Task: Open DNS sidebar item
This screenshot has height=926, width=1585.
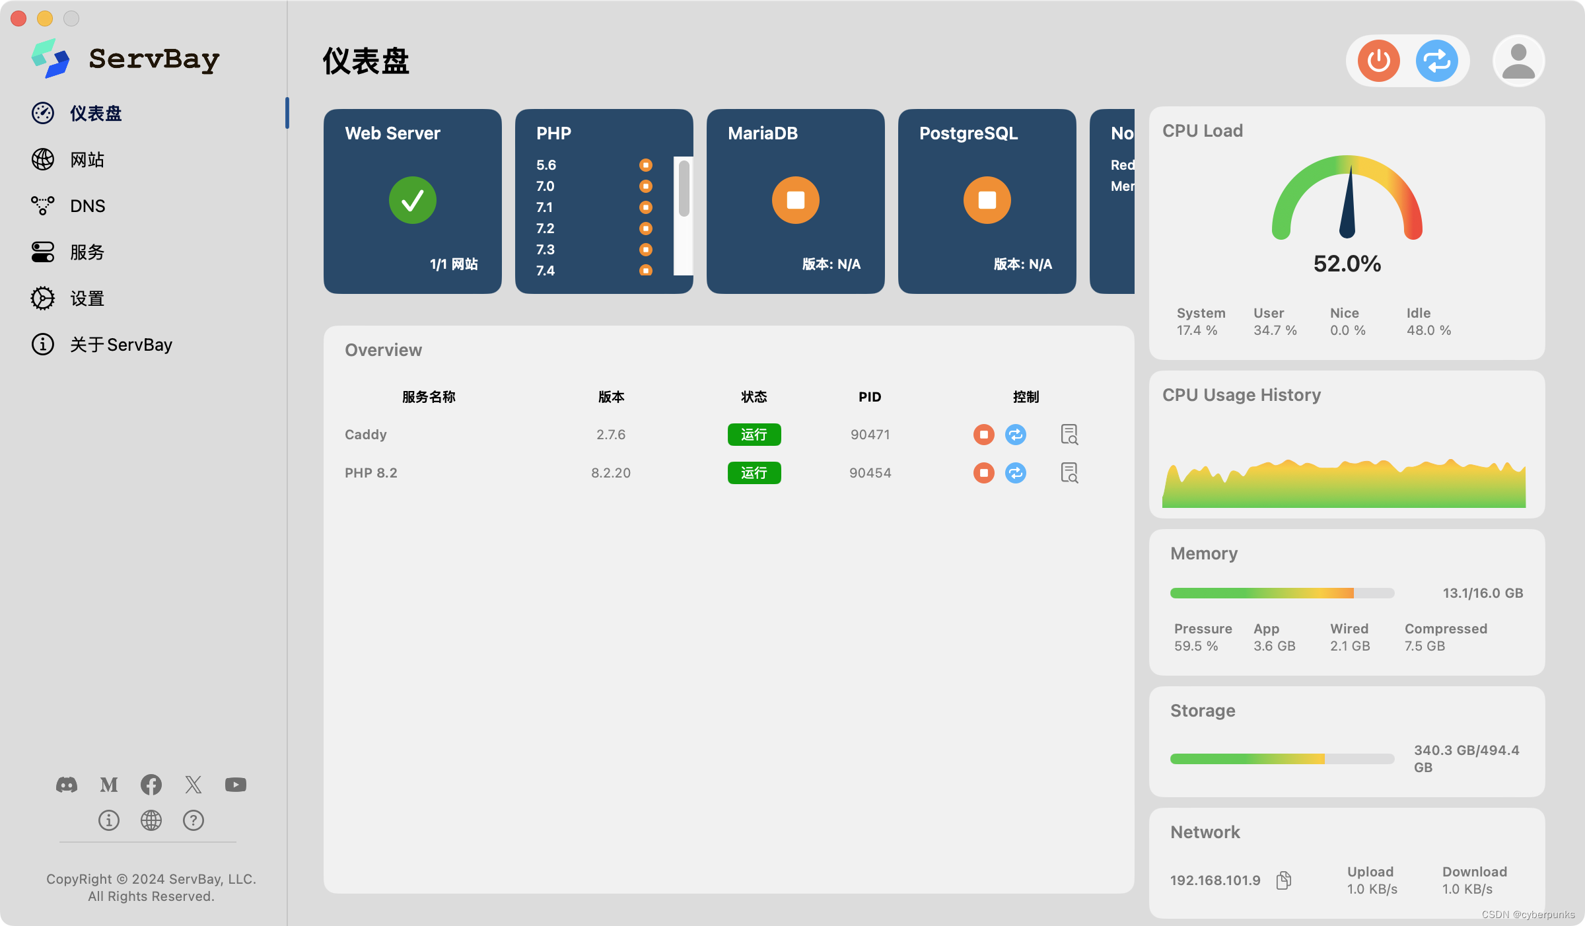Action: click(x=68, y=205)
